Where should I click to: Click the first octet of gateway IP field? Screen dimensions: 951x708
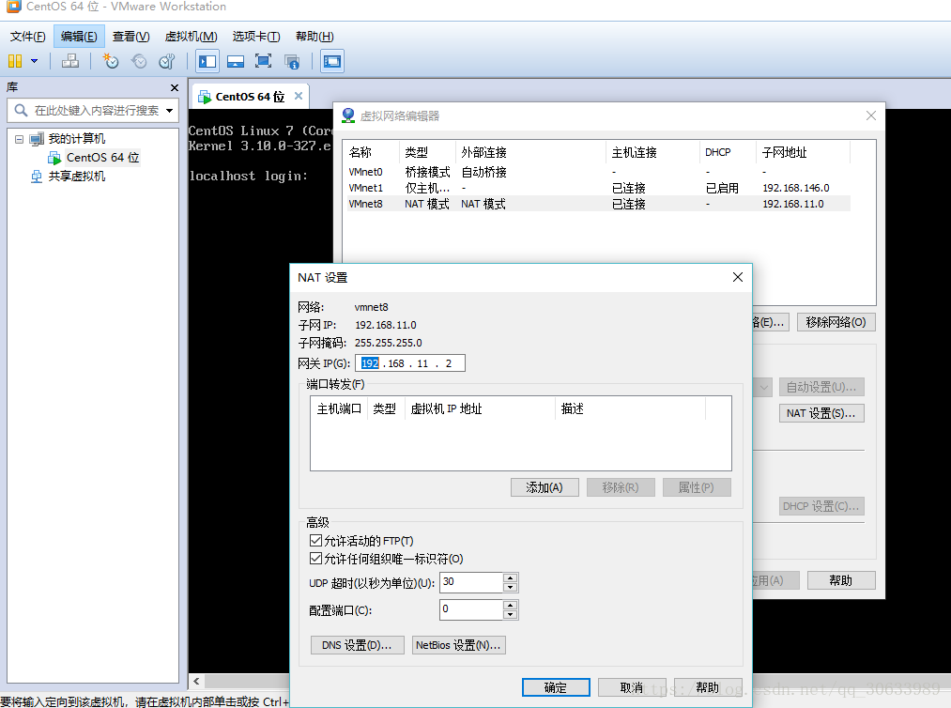click(x=370, y=363)
